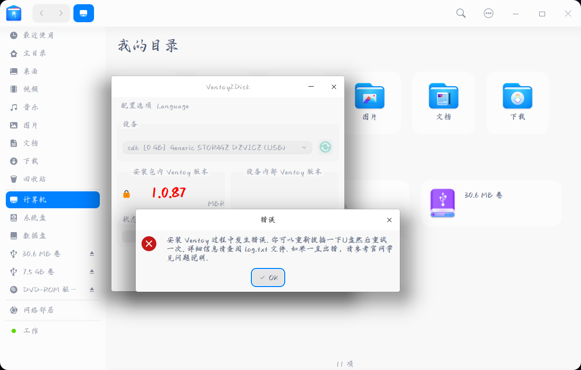Click OK to dismiss the error dialog
This screenshot has width=581, height=370.
[x=268, y=277]
